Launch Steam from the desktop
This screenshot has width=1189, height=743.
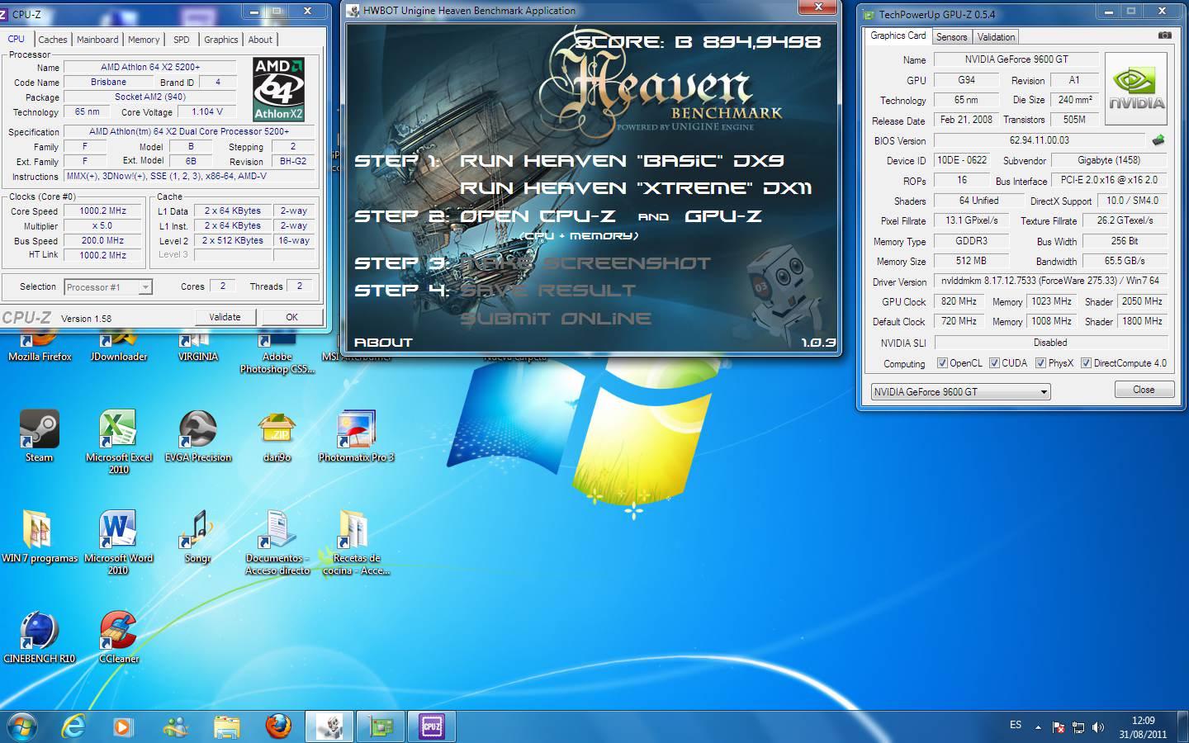[39, 435]
